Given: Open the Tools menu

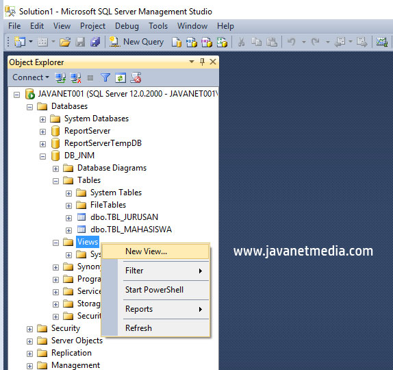Looking at the screenshot, I should (158, 26).
